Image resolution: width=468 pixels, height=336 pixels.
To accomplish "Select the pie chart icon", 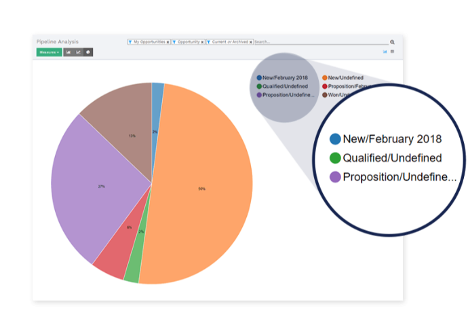I will tap(88, 52).
